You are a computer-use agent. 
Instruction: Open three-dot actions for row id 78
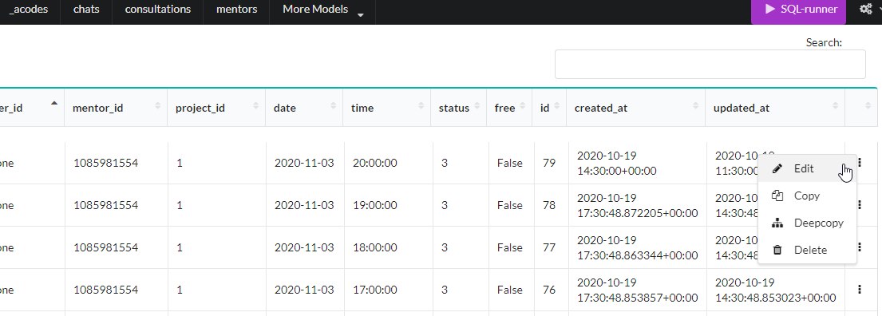coord(860,205)
